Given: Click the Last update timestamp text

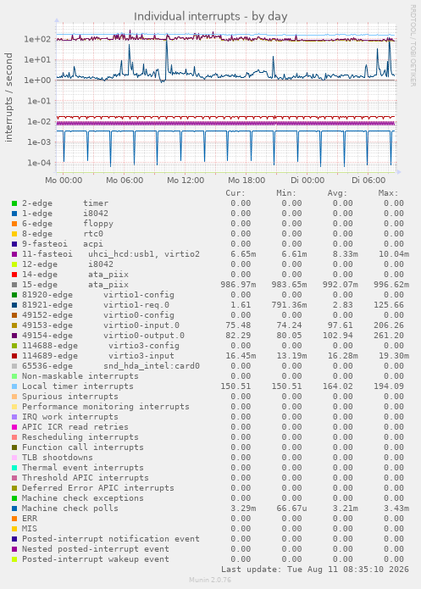Looking at the screenshot, I should [315, 570].
